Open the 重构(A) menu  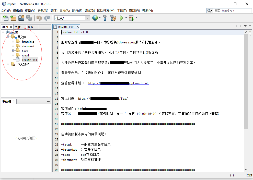(x=65, y=11)
